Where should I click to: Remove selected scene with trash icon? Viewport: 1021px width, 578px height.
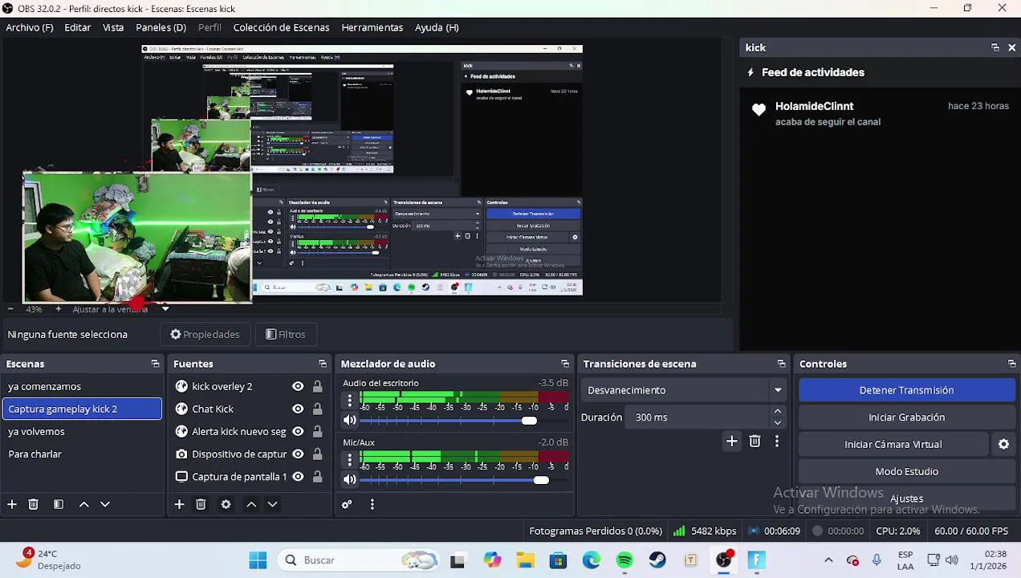click(34, 504)
